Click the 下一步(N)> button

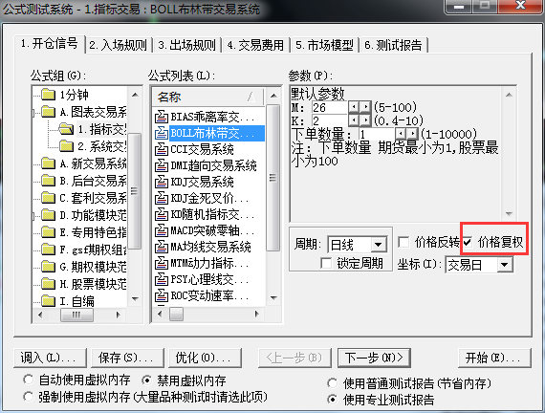(x=374, y=358)
